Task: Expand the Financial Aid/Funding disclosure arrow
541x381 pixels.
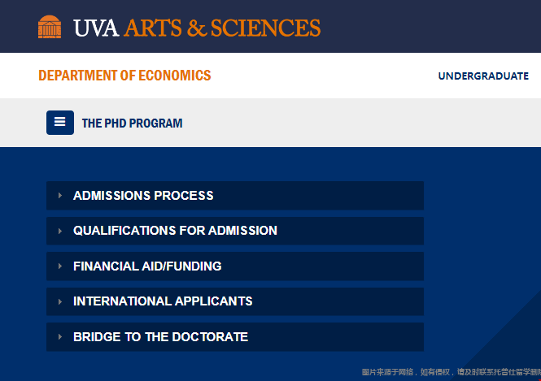Action: click(x=60, y=266)
